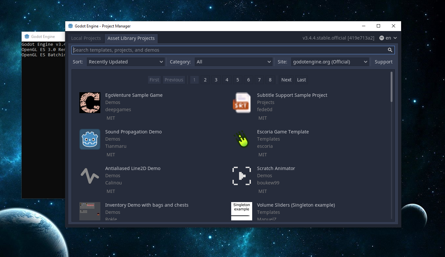445x257 pixels.
Task: Click the Last page button
Action: click(301, 80)
